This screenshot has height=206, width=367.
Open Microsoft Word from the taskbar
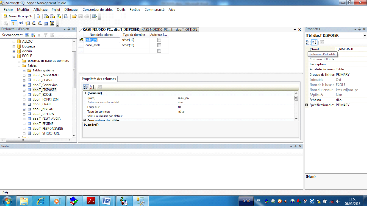(x=106, y=201)
